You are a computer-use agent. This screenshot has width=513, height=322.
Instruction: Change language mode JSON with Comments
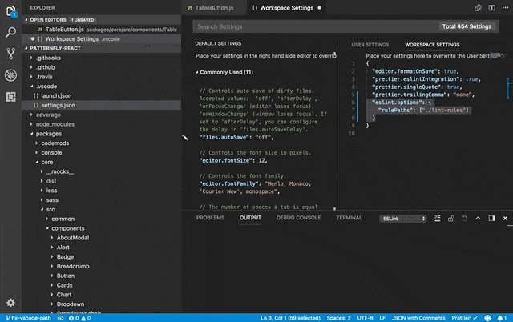(418, 318)
